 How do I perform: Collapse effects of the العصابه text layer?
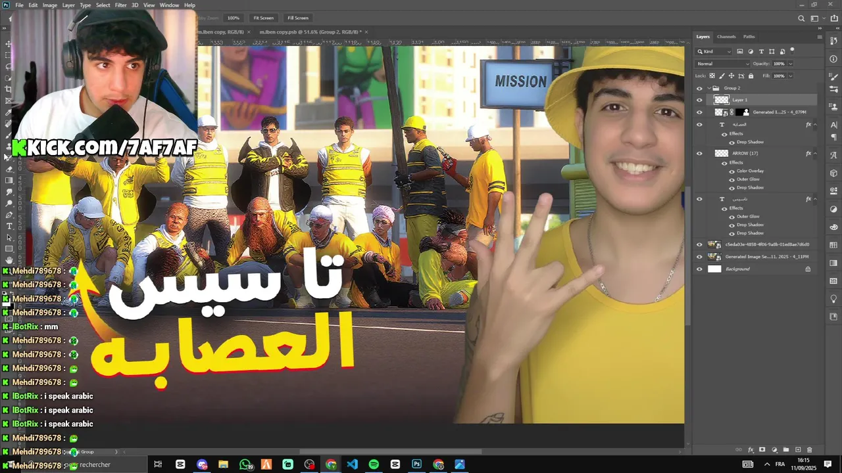click(815, 124)
